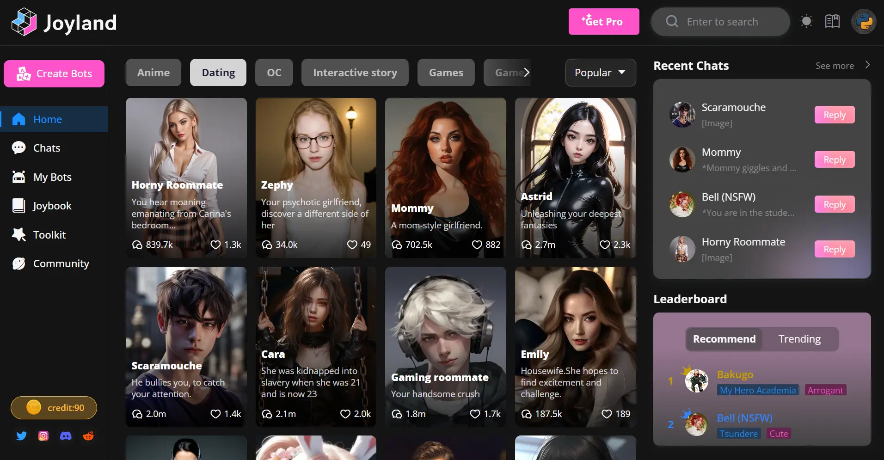Open Scaramouche avatar in Recent Chats
This screenshot has height=460, width=884.
click(682, 114)
